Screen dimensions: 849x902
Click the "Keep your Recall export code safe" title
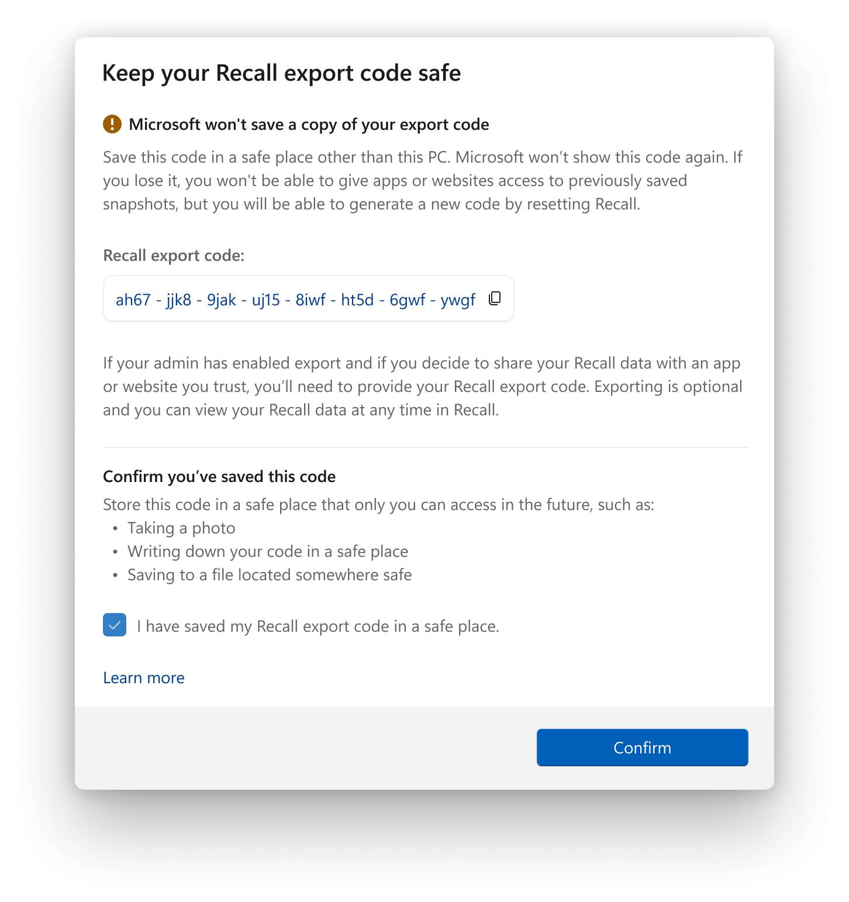[281, 73]
